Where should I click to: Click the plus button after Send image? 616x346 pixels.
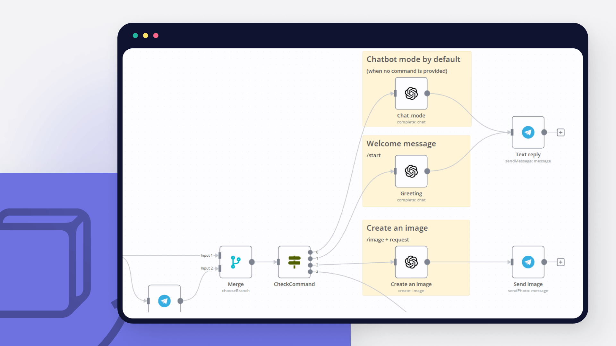point(561,262)
